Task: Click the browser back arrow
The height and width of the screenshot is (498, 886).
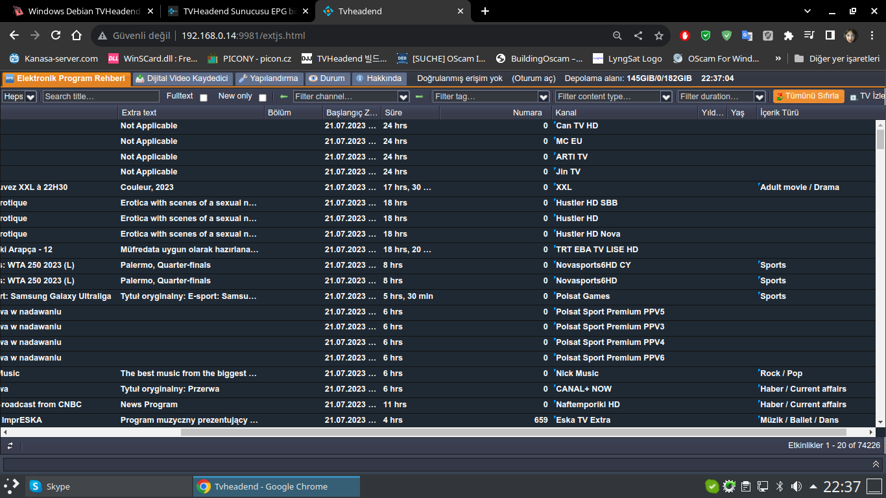Action: click(14, 36)
